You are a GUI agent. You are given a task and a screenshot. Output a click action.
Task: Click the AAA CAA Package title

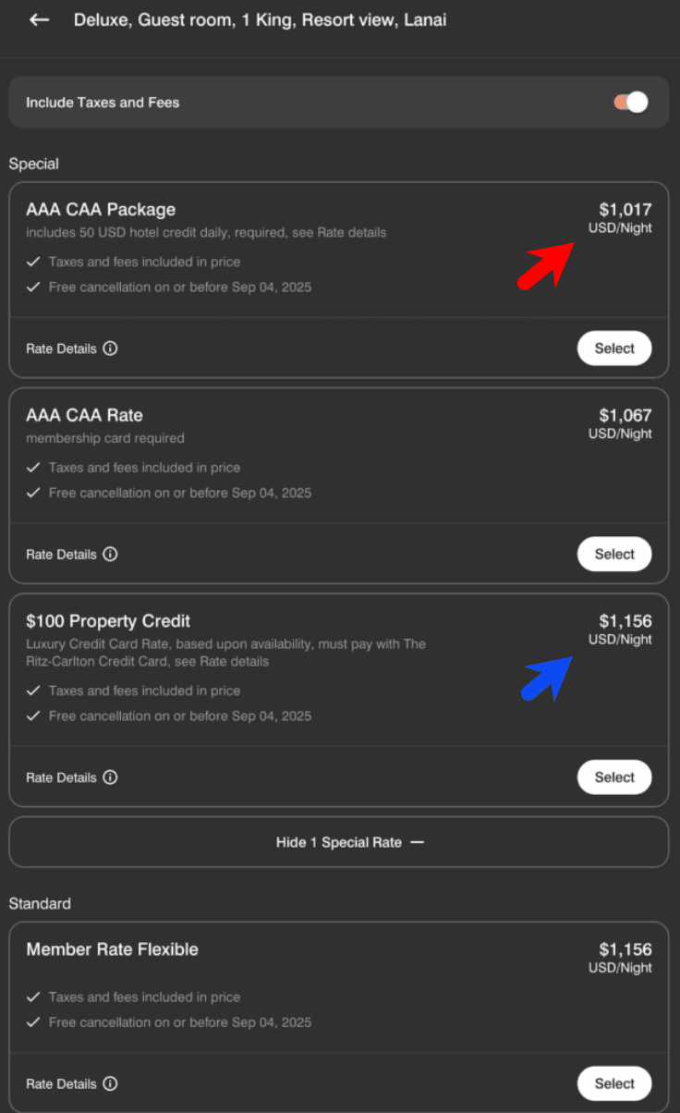pyautogui.click(x=101, y=210)
